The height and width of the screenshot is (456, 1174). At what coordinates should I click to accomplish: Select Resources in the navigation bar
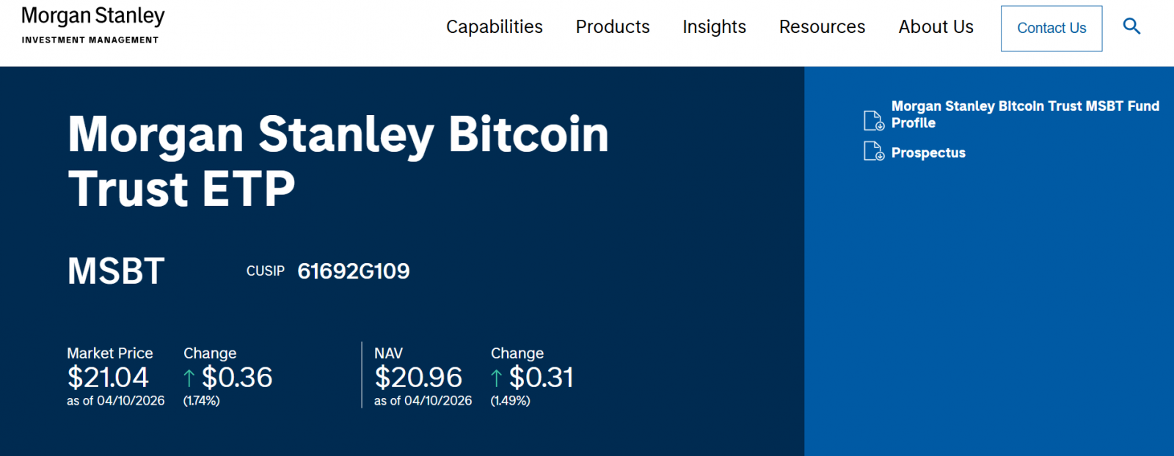point(822,27)
